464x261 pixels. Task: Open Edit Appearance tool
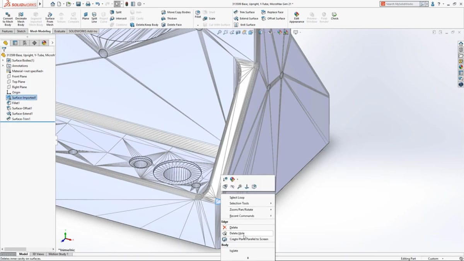[297, 17]
